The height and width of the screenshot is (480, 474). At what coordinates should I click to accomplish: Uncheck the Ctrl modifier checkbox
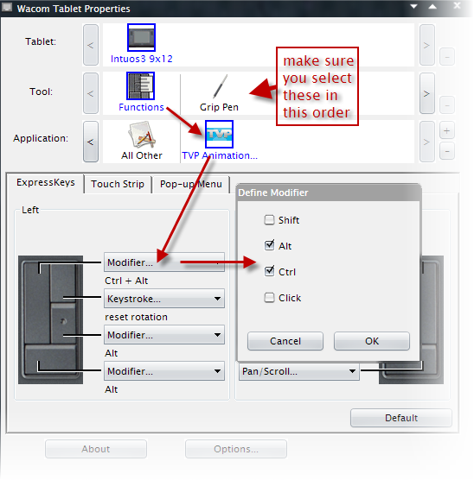click(x=269, y=272)
